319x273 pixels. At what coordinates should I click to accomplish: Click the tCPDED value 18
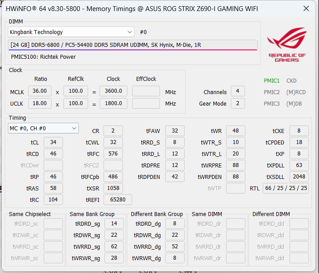pos(299,142)
